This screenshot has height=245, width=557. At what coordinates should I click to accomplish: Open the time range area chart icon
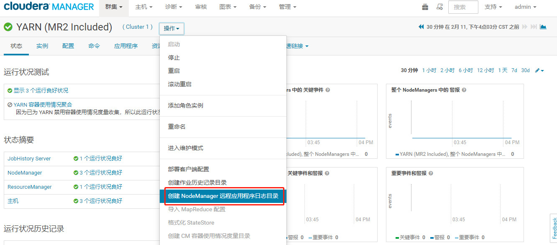pyautogui.click(x=543, y=27)
